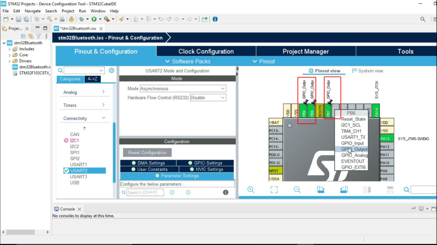437x245 pixels.
Task: Expand the Software Packs menu
Action: click(x=187, y=61)
